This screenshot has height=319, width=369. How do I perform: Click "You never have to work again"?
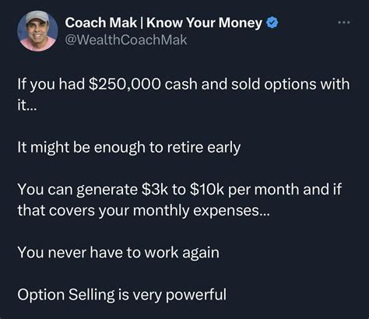click(x=118, y=253)
